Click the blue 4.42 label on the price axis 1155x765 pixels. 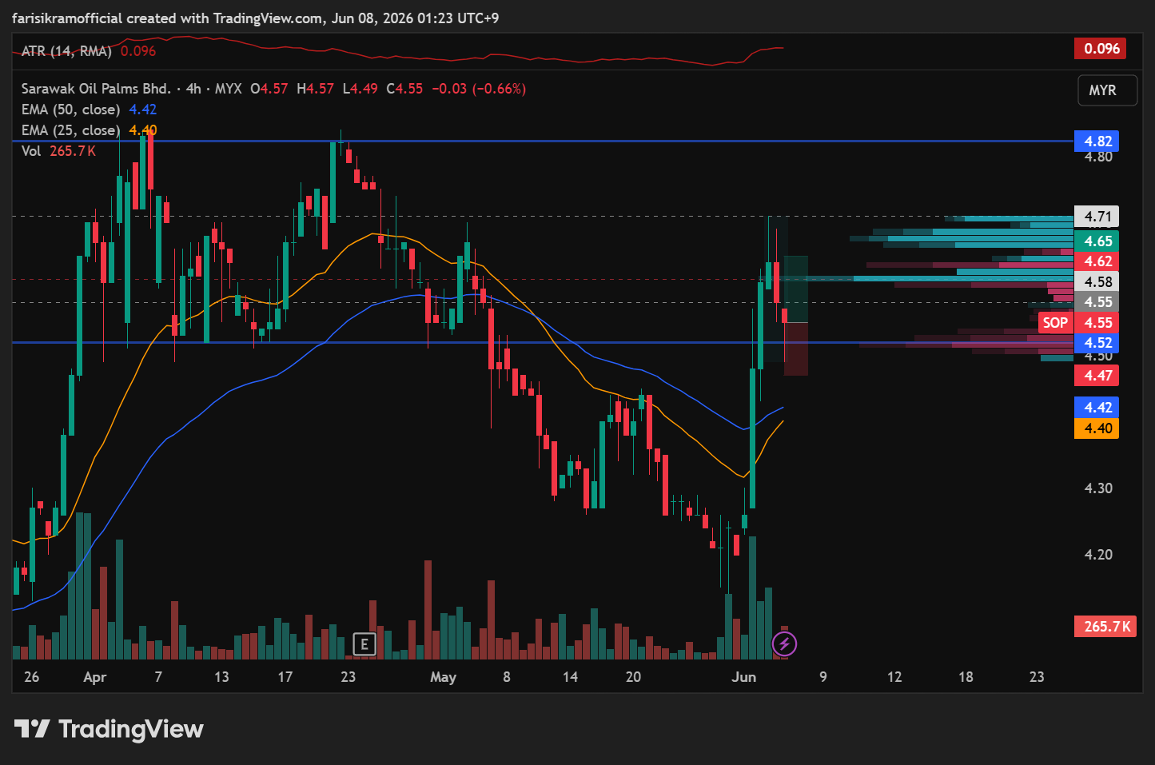(1097, 408)
